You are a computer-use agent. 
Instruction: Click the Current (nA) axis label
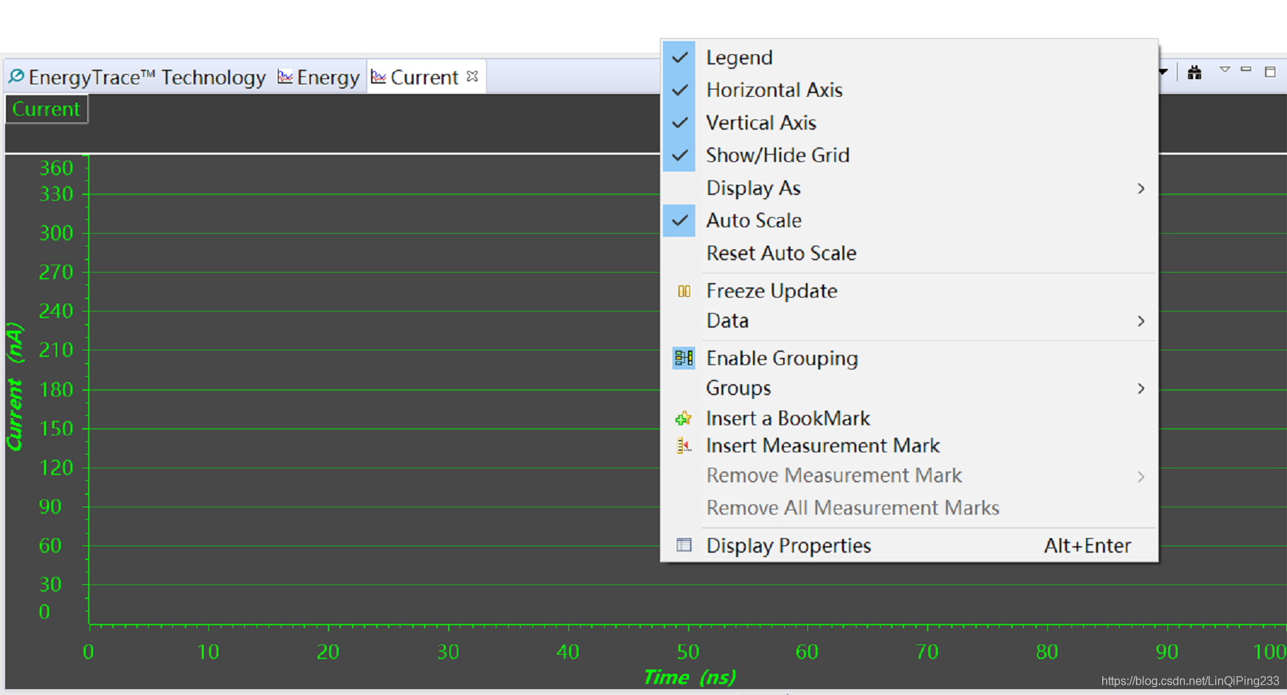click(x=15, y=386)
